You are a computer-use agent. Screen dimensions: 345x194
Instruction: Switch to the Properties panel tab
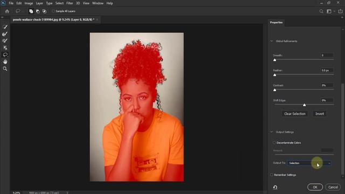[277, 23]
